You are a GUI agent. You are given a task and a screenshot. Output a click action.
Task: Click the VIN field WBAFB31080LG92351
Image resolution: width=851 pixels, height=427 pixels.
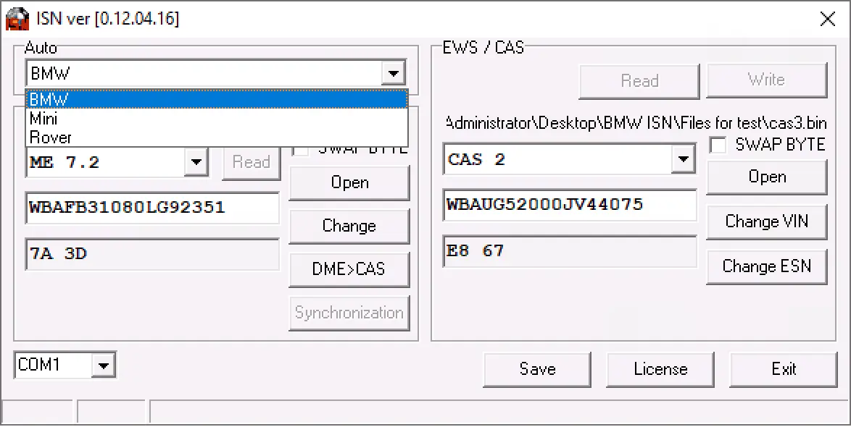pos(152,208)
